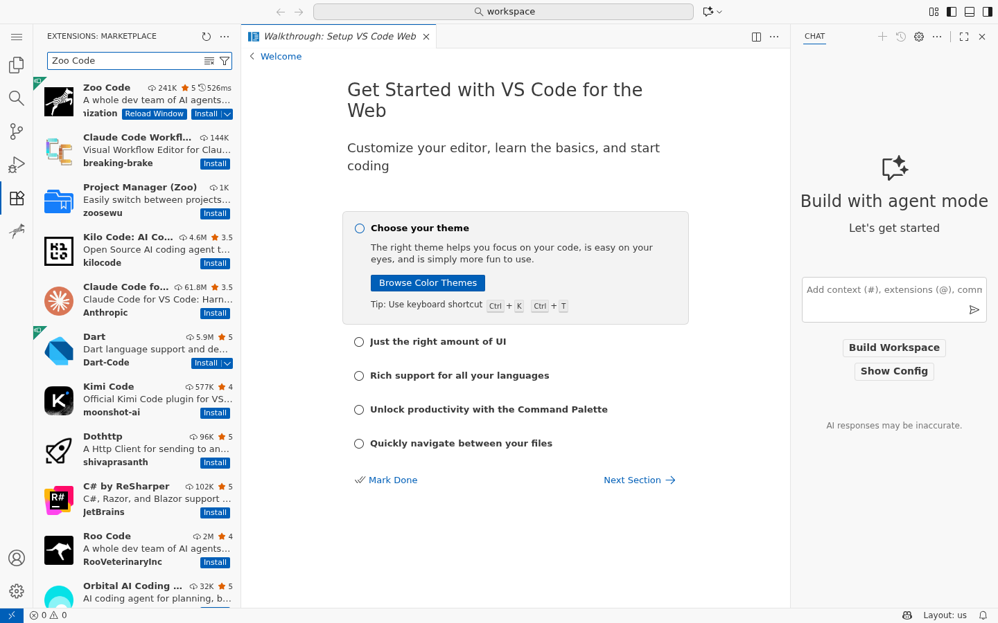Open Accounts menu in activity bar
This screenshot has height=623, width=998.
(17, 558)
